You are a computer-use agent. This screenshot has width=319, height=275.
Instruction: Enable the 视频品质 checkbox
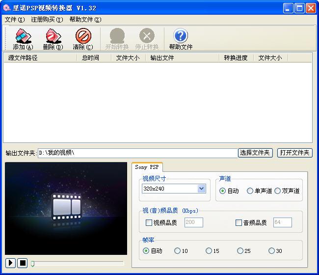(x=149, y=222)
